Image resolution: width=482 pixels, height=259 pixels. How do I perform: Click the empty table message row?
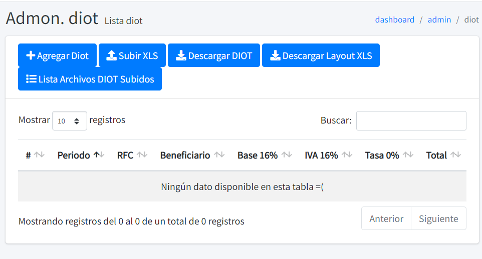click(242, 186)
